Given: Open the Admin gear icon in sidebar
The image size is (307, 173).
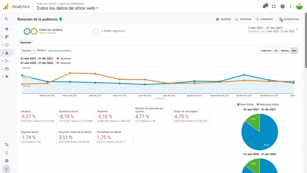Looking at the screenshot, I should coord(7,161).
